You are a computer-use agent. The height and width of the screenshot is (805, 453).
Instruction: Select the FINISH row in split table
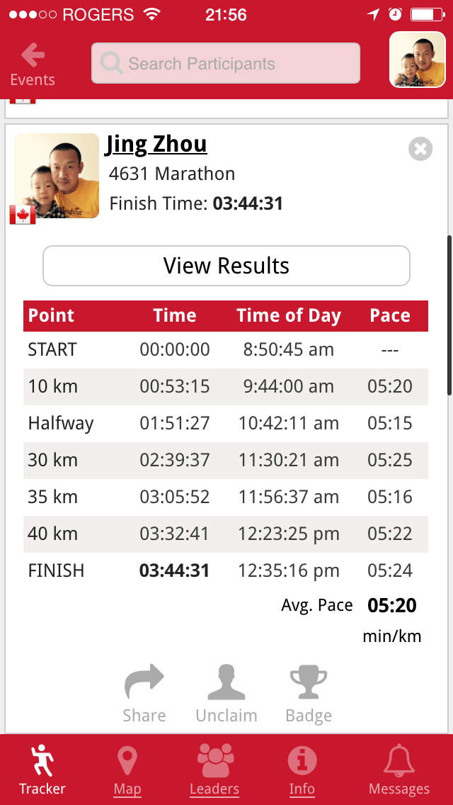click(x=226, y=571)
